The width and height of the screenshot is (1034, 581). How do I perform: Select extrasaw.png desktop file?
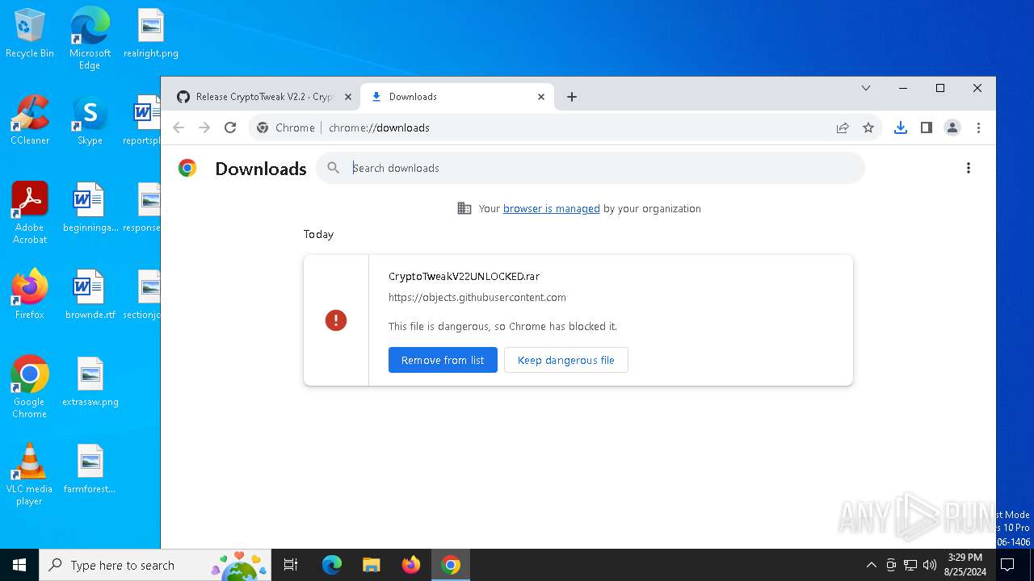(90, 382)
